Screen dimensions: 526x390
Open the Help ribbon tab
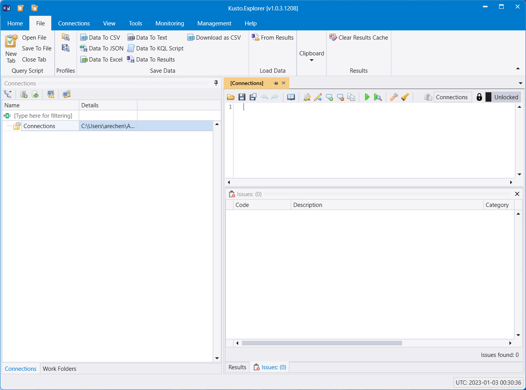pyautogui.click(x=250, y=23)
